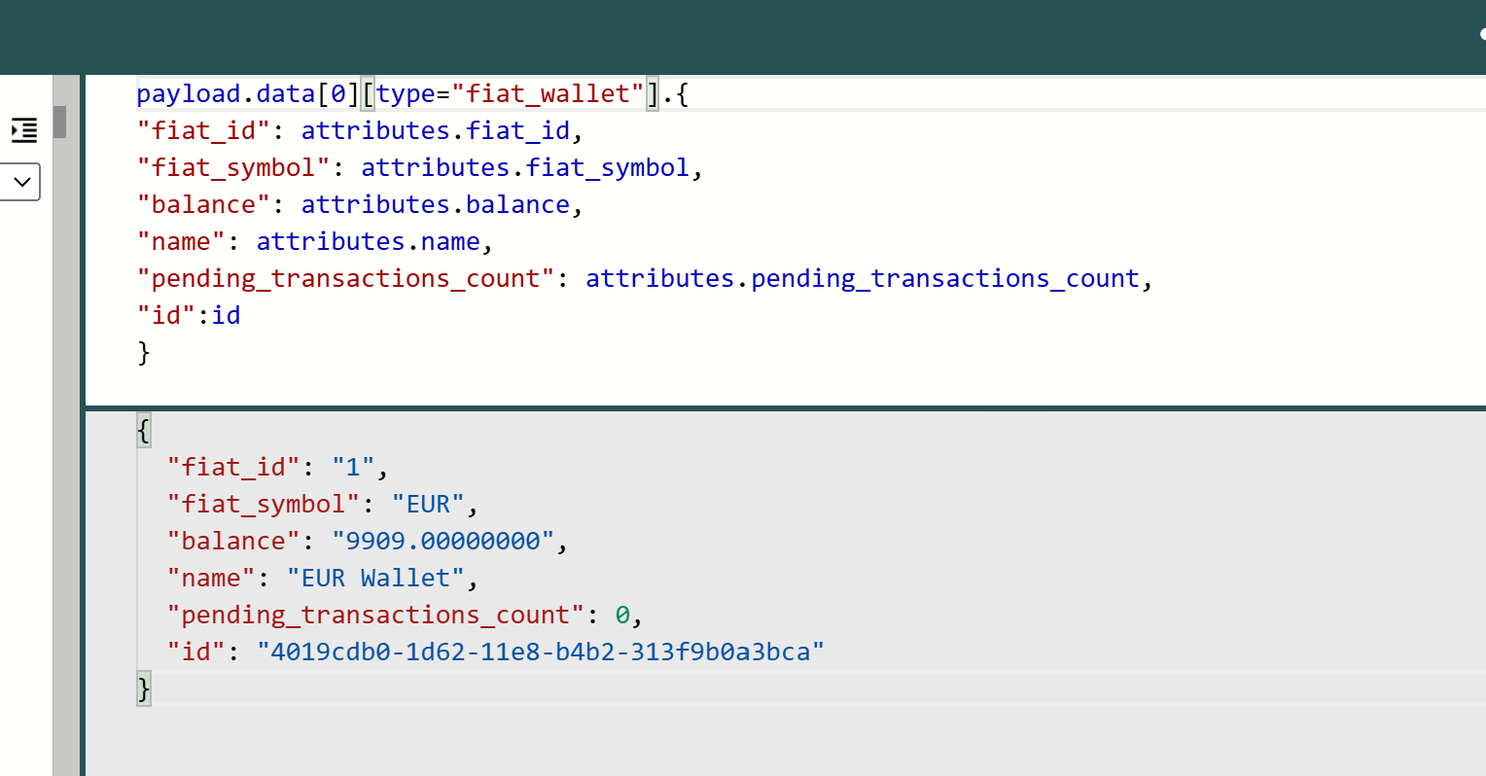Click the "1" fiat_id value in the result
This screenshot has height=776, width=1486.
[353, 467]
